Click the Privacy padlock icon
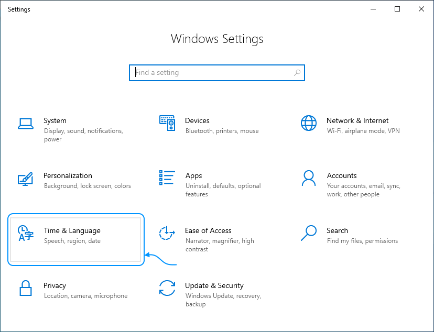The height and width of the screenshot is (332, 434). 26,288
